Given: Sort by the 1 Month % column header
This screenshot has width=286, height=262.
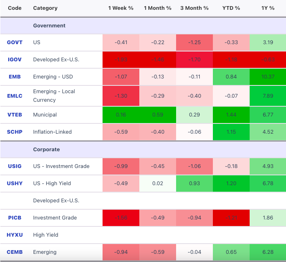Looking at the screenshot, I should [158, 8].
